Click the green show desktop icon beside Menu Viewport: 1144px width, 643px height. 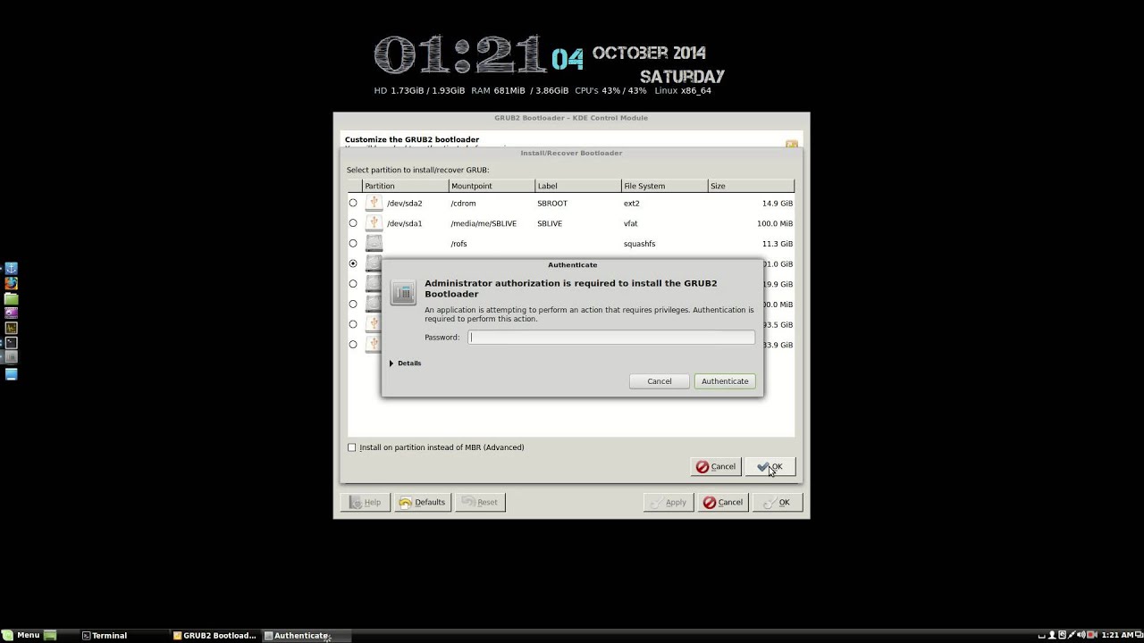click(50, 635)
